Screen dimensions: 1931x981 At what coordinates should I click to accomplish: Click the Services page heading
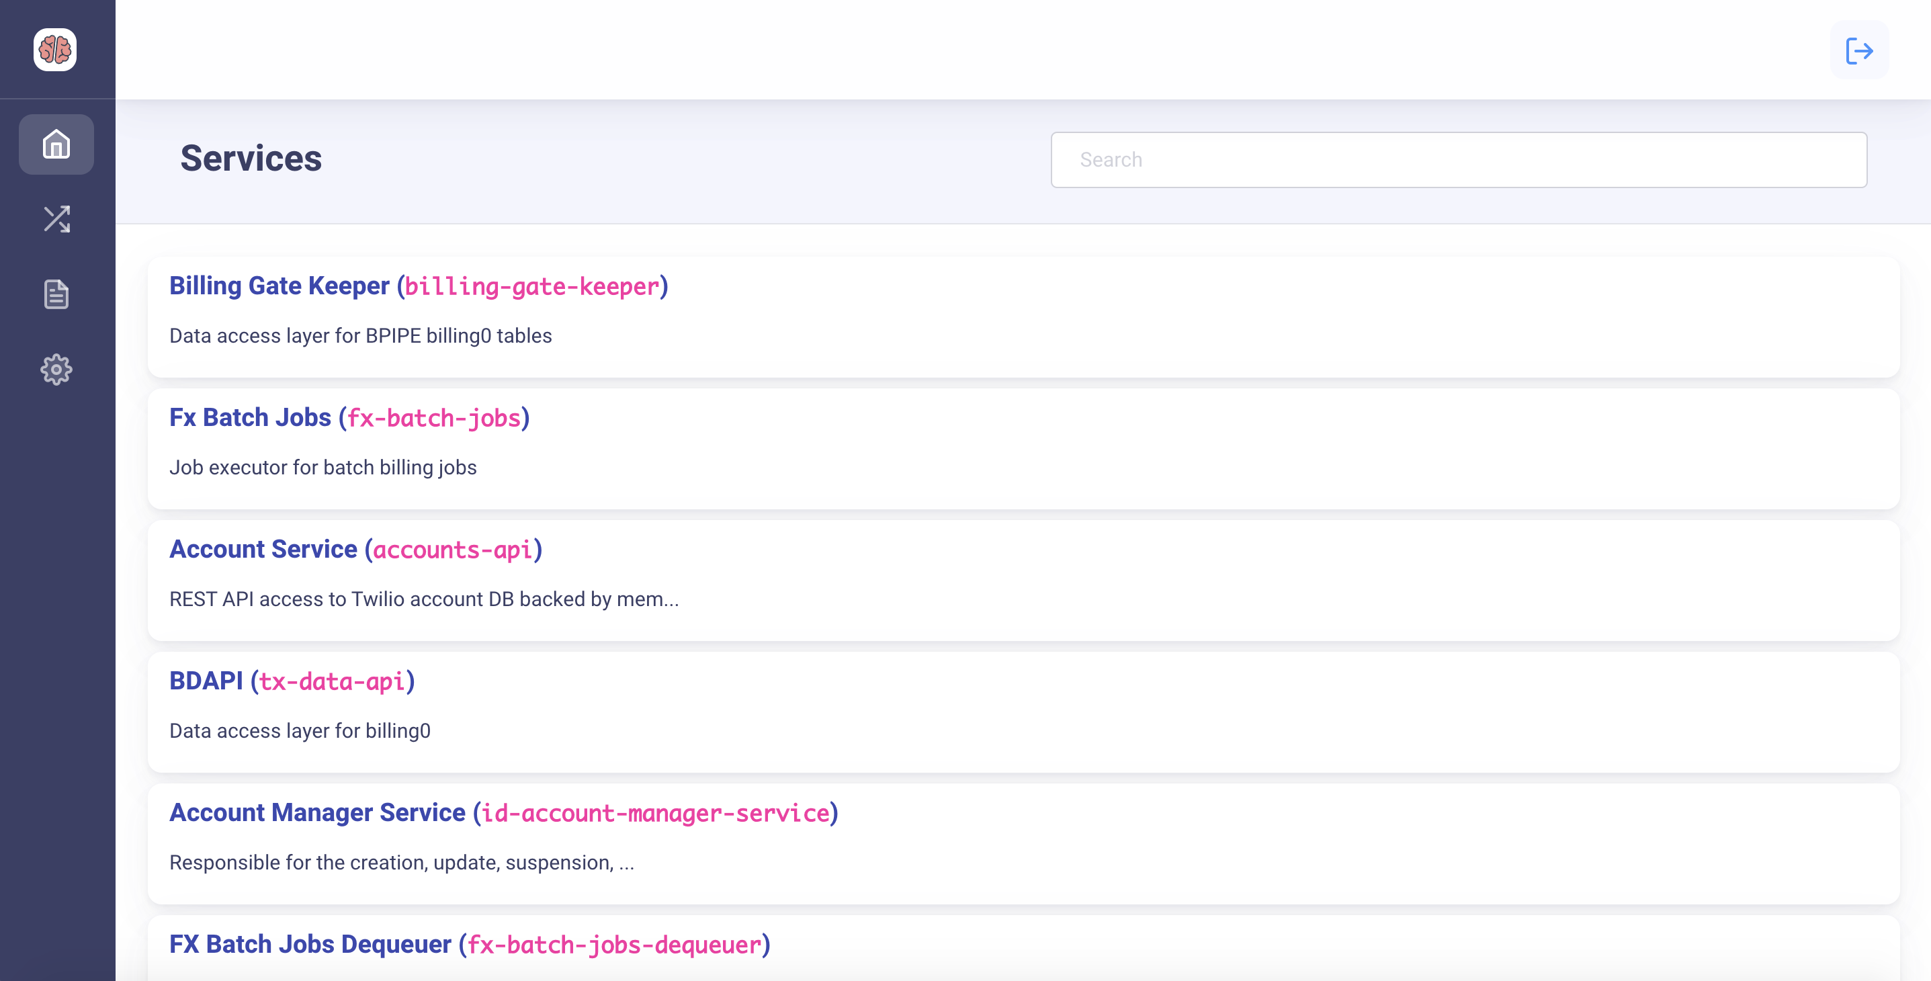pyautogui.click(x=251, y=159)
